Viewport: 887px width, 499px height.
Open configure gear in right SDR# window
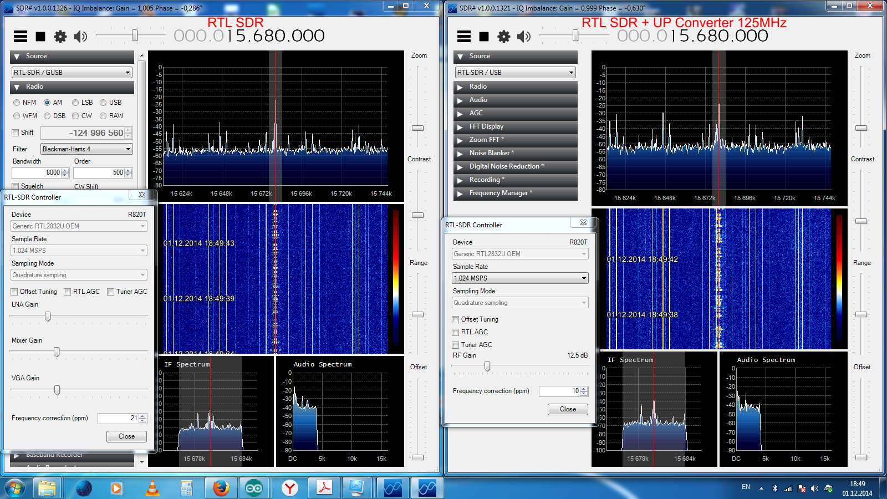pyautogui.click(x=503, y=37)
